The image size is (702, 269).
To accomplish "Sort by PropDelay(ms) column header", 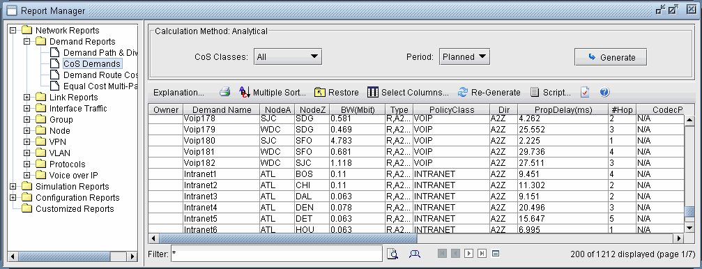I will pos(563,109).
